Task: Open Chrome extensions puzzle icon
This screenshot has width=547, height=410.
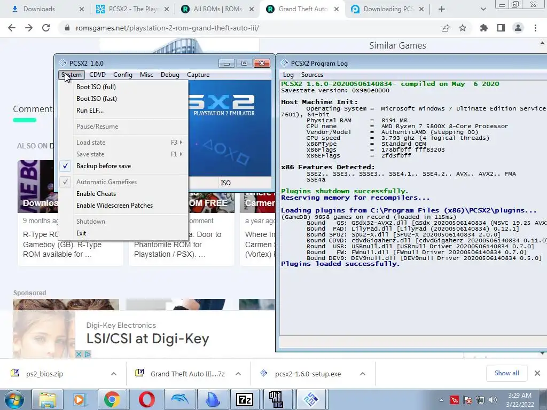Action: 484,28
